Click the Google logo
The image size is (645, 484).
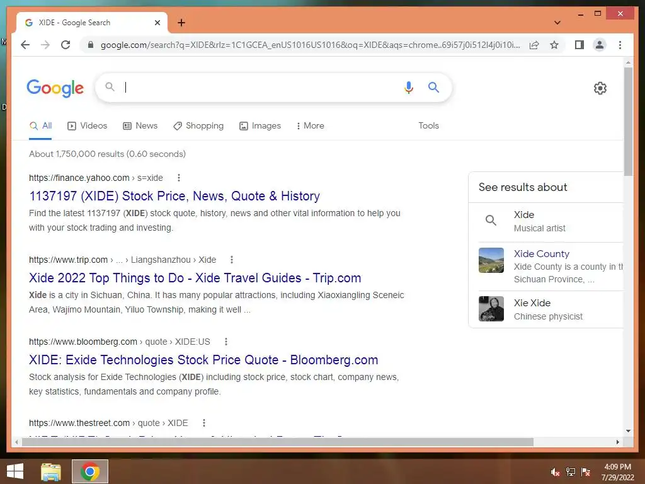pos(55,88)
